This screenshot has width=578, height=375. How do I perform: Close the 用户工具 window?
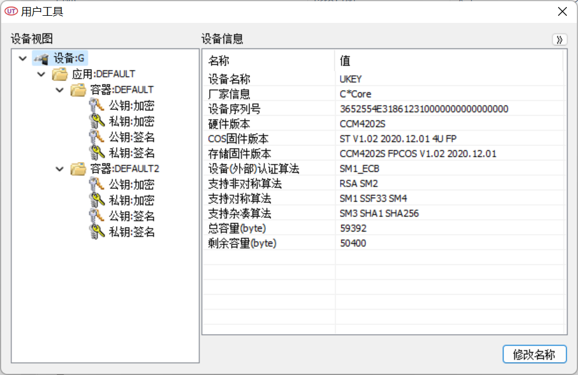coord(562,11)
